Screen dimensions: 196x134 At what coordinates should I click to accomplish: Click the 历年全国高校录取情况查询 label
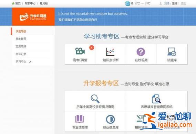point(95,107)
